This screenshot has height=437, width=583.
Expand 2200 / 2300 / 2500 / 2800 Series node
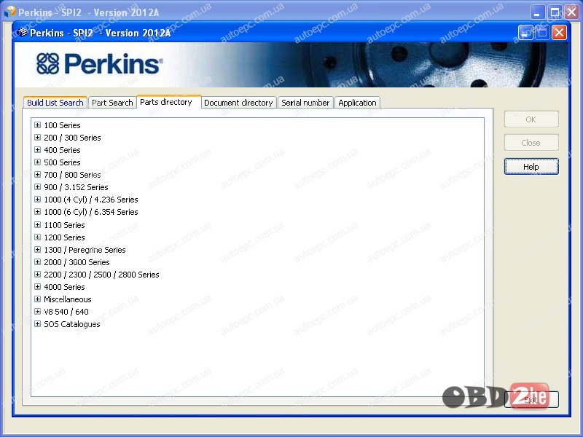tap(38, 275)
